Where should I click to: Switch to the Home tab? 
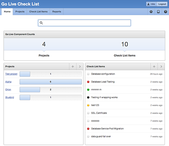point(7,12)
